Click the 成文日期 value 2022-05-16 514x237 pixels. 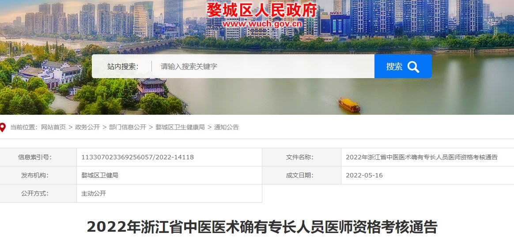364,175
